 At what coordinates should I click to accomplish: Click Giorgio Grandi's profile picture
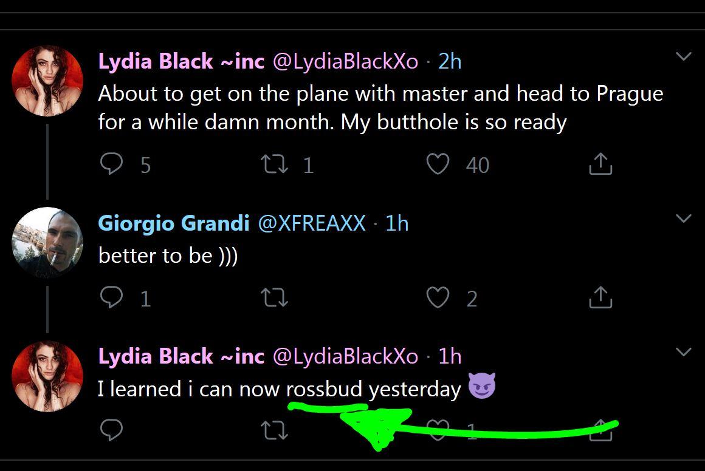click(47, 243)
